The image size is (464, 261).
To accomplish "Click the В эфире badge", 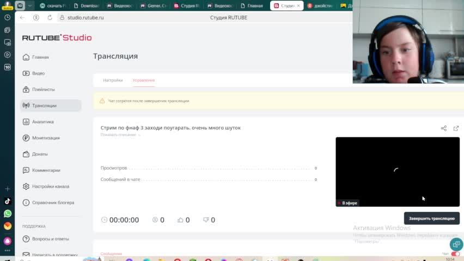I will [347, 203].
